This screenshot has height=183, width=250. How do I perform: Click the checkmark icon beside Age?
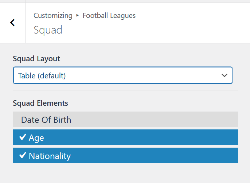tap(23, 137)
